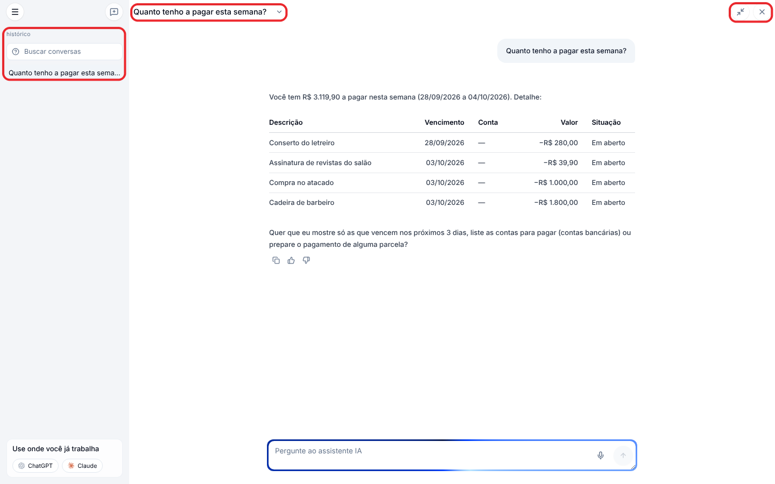Minimize the assistant panel view
Viewport: 775px width, 484px height.
(741, 12)
